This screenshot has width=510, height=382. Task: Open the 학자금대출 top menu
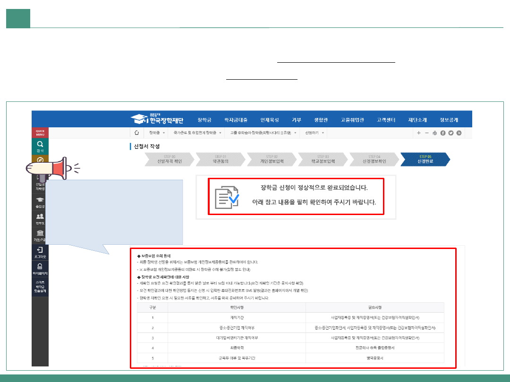click(x=236, y=119)
